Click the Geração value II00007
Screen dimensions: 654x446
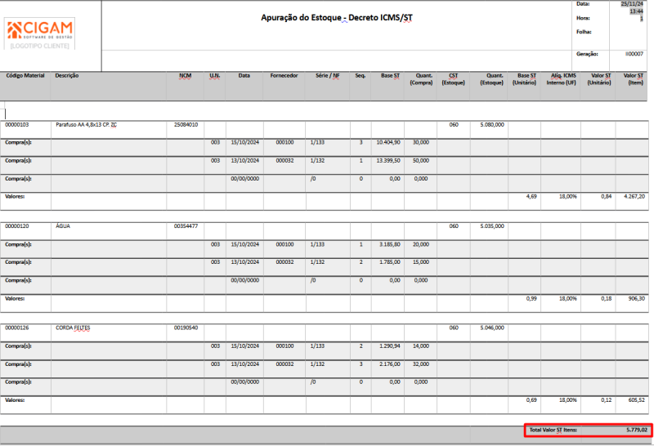point(634,54)
